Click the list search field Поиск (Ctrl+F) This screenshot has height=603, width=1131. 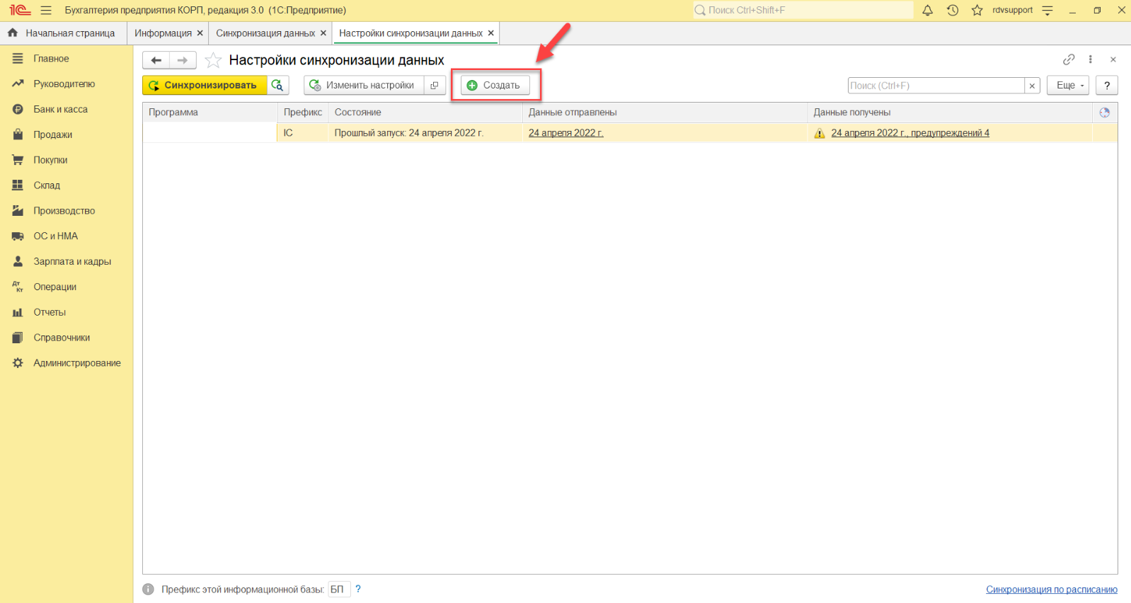(x=936, y=86)
